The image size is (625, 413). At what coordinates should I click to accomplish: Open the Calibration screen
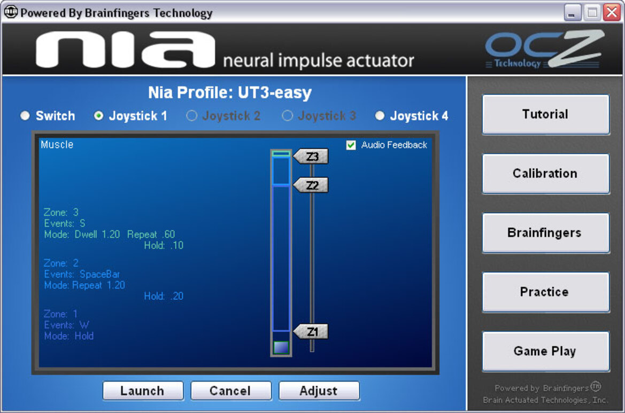pos(545,174)
